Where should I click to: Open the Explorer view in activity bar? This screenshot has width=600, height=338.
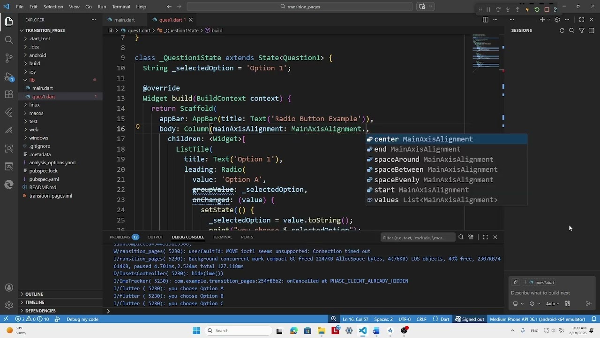(x=9, y=22)
